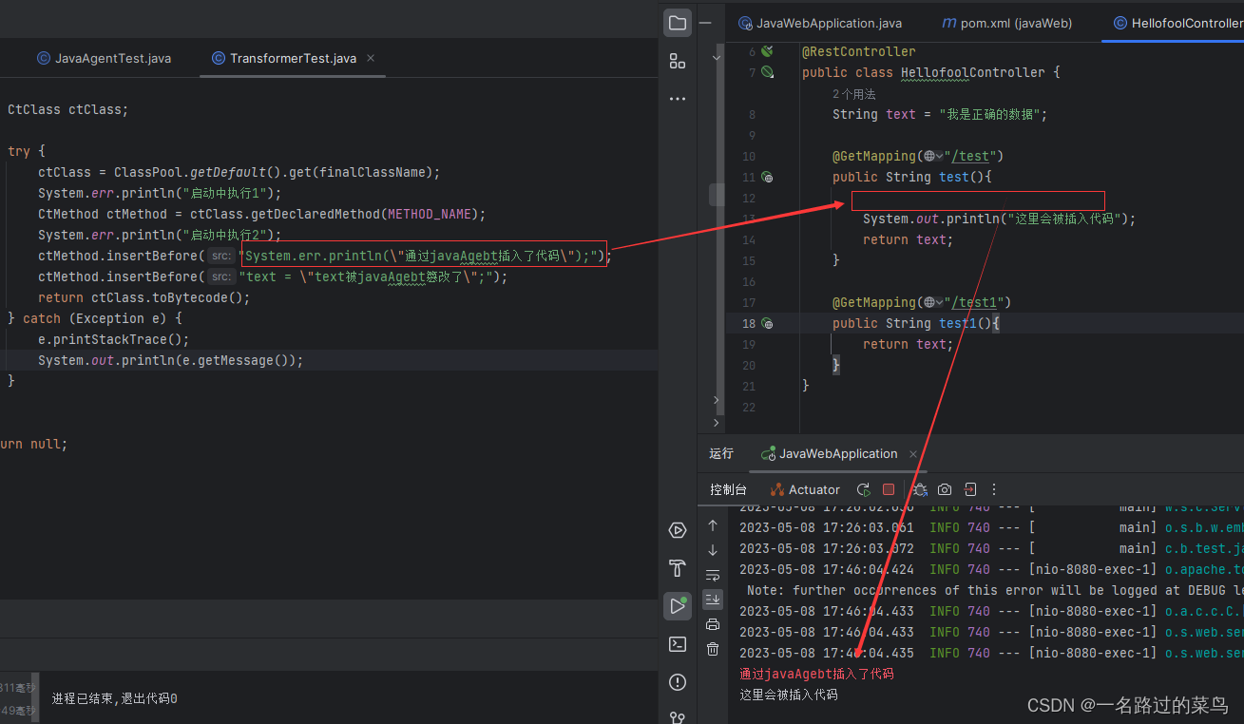Click METHOD_NAME constant in TransformerTest
The image size is (1244, 724).
click(x=430, y=214)
